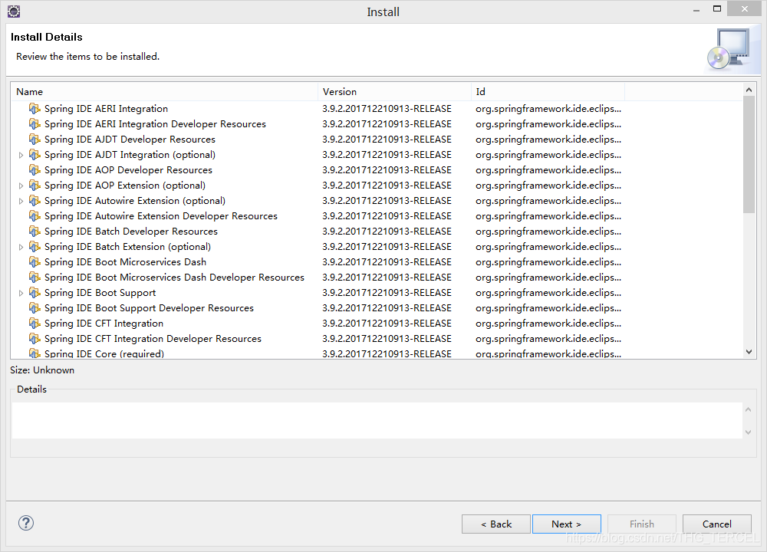Select Spring IDE Core (required) row
767x552 pixels.
click(377, 353)
